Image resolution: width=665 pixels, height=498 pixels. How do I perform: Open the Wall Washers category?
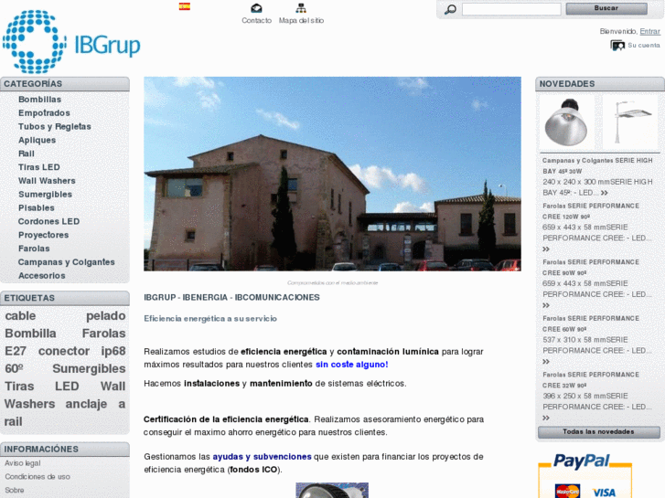click(47, 181)
